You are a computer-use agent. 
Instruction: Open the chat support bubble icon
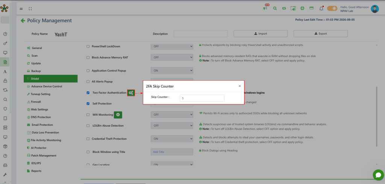(378, 175)
